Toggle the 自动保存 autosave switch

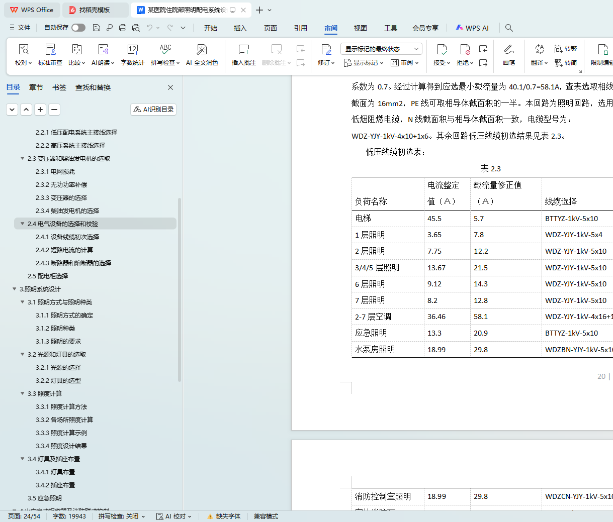tap(78, 28)
